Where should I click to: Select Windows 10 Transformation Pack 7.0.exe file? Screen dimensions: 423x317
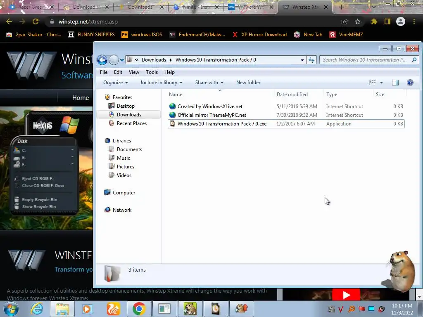click(286, 124)
